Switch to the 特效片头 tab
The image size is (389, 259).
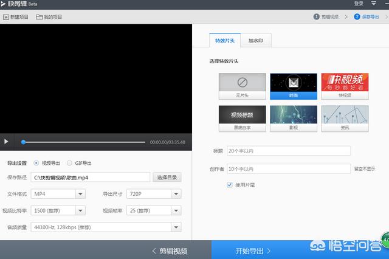coord(224,41)
